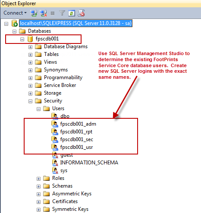Collapse the Users folder node
Screen dimensions: 201x213
click(38, 109)
